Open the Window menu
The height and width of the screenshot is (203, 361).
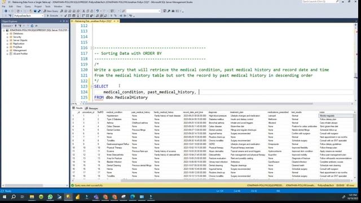(58, 6)
